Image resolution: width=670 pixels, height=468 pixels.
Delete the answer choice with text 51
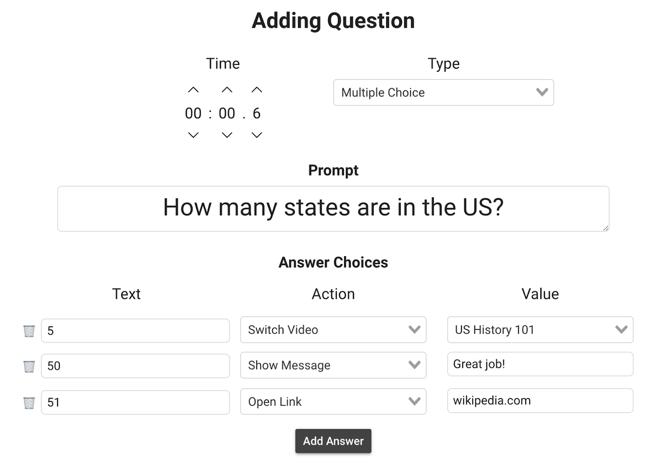point(29,403)
